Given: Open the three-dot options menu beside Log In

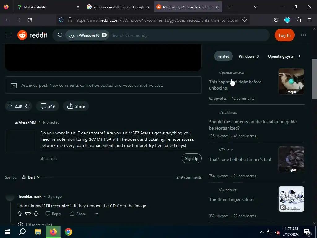Looking at the screenshot, I should click(x=303, y=35).
